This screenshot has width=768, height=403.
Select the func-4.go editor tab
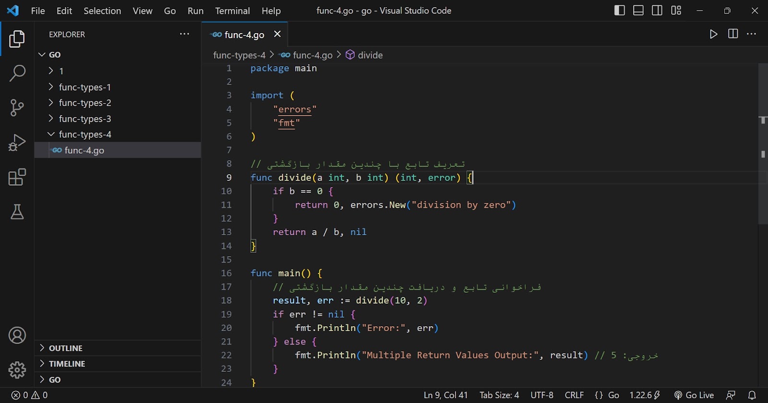click(245, 35)
